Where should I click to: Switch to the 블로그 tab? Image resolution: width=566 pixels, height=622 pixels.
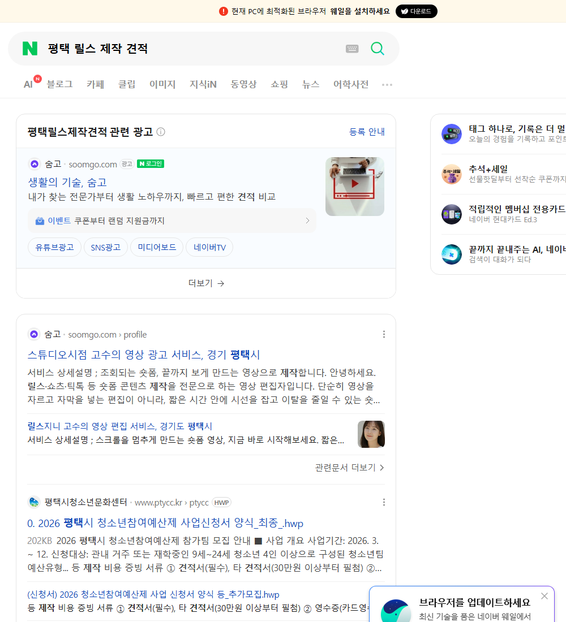(x=59, y=84)
